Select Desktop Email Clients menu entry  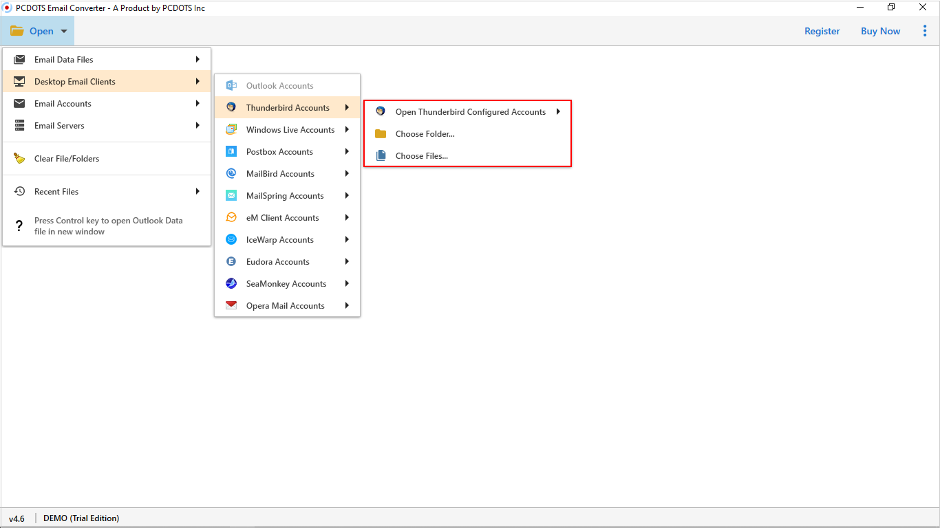click(x=107, y=82)
